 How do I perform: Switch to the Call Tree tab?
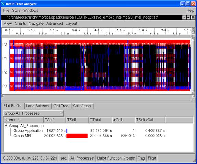tap(61, 106)
